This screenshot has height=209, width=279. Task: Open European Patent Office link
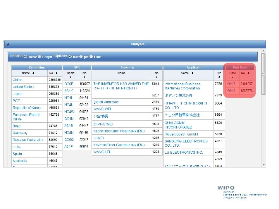click(26, 117)
